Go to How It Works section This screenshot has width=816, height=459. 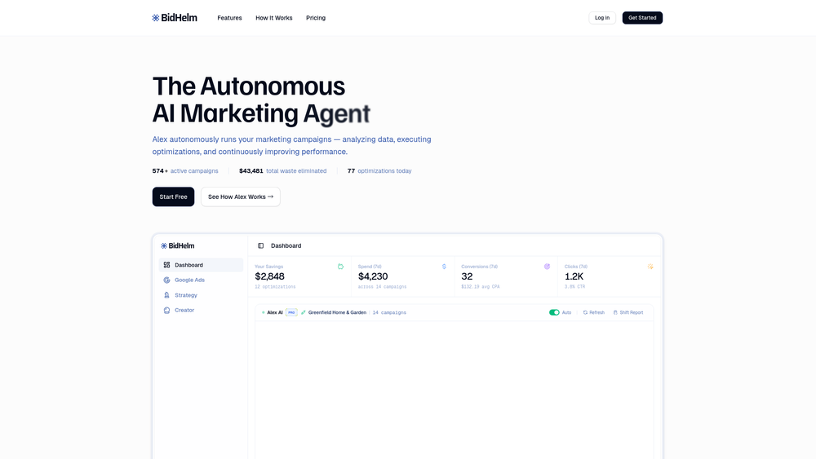coord(273,18)
